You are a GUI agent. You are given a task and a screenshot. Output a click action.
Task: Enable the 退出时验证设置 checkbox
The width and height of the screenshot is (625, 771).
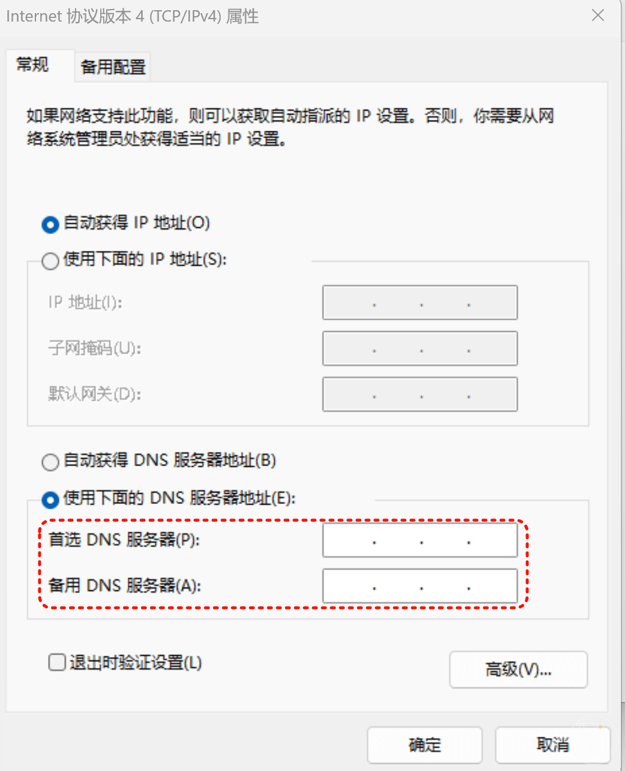click(57, 662)
